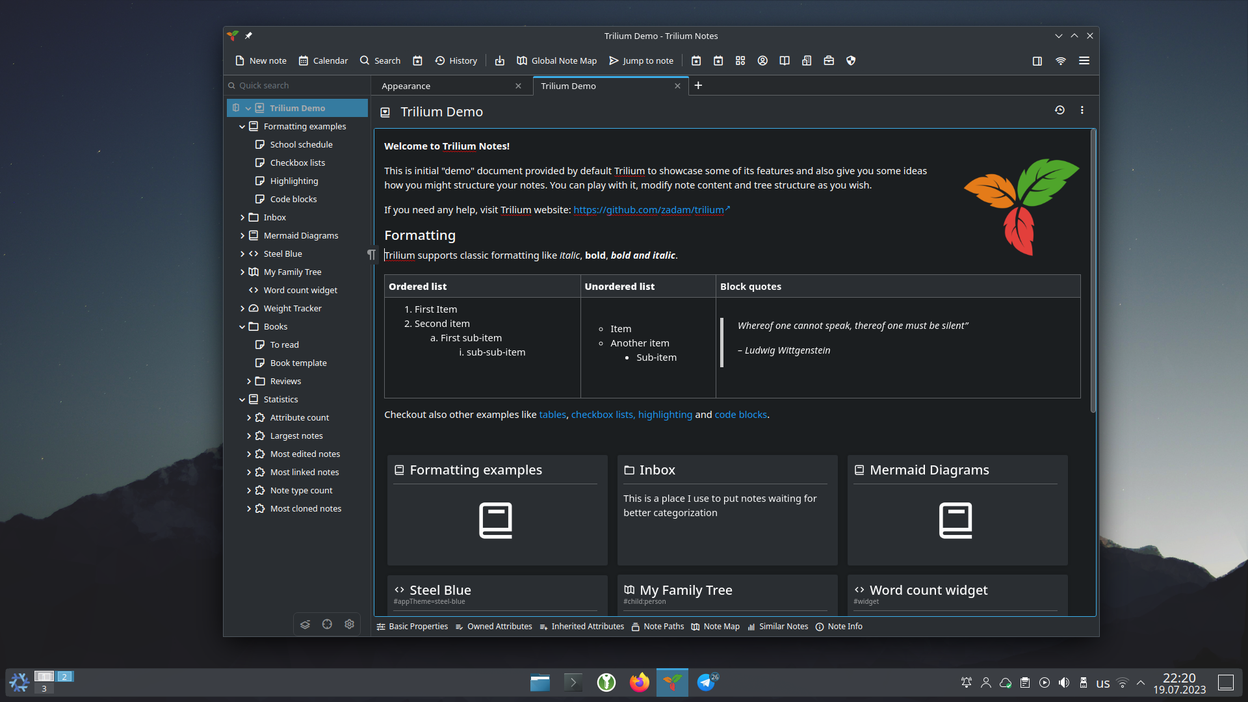Open the History (recent changes) view
The width and height of the screenshot is (1248, 702).
click(456, 60)
